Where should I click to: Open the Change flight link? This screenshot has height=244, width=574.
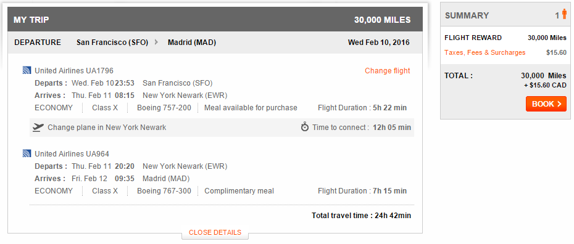point(388,71)
